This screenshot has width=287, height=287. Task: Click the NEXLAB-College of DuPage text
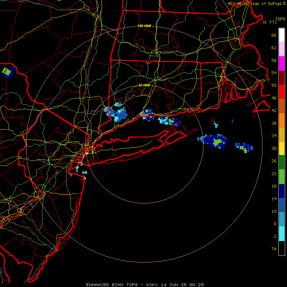coord(255,4)
